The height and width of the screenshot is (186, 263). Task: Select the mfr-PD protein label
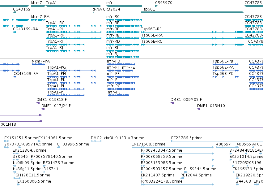point(113,61)
